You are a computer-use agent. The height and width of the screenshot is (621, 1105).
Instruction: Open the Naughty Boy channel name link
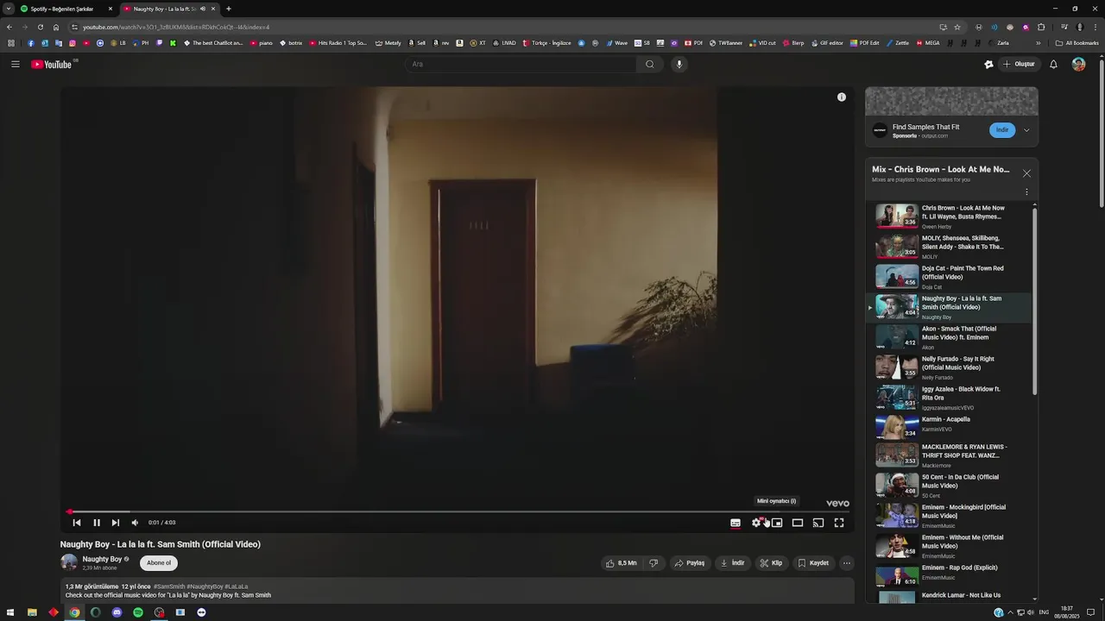[102, 559]
